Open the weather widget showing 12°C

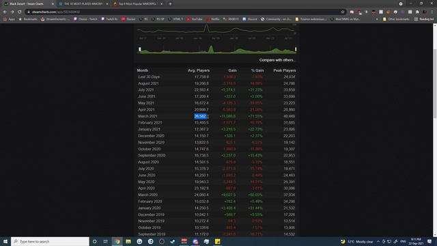point(356,241)
